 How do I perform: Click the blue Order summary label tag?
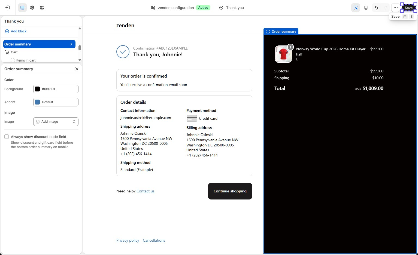click(x=281, y=32)
